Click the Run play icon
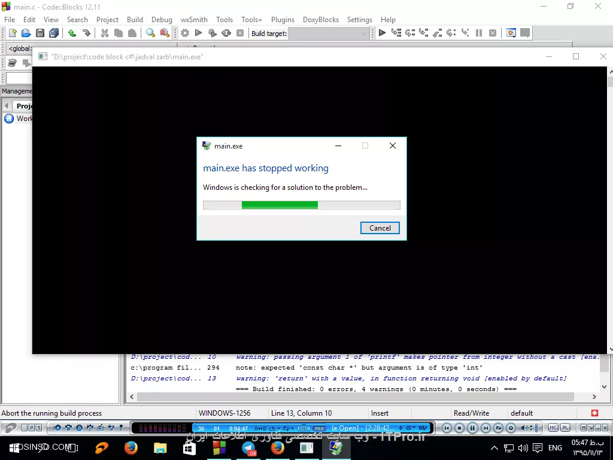Image resolution: width=613 pixels, height=460 pixels. pos(199,34)
